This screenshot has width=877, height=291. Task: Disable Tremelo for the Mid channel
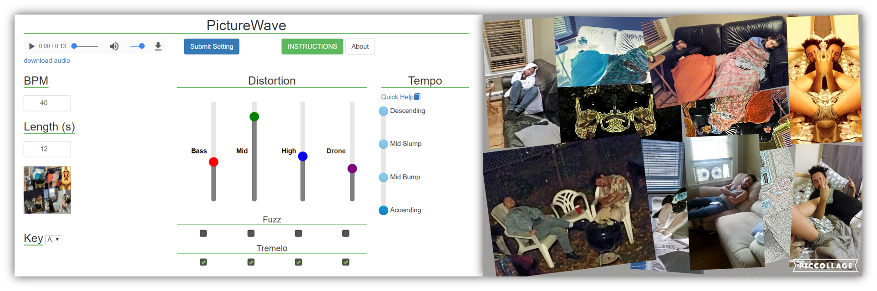[251, 262]
